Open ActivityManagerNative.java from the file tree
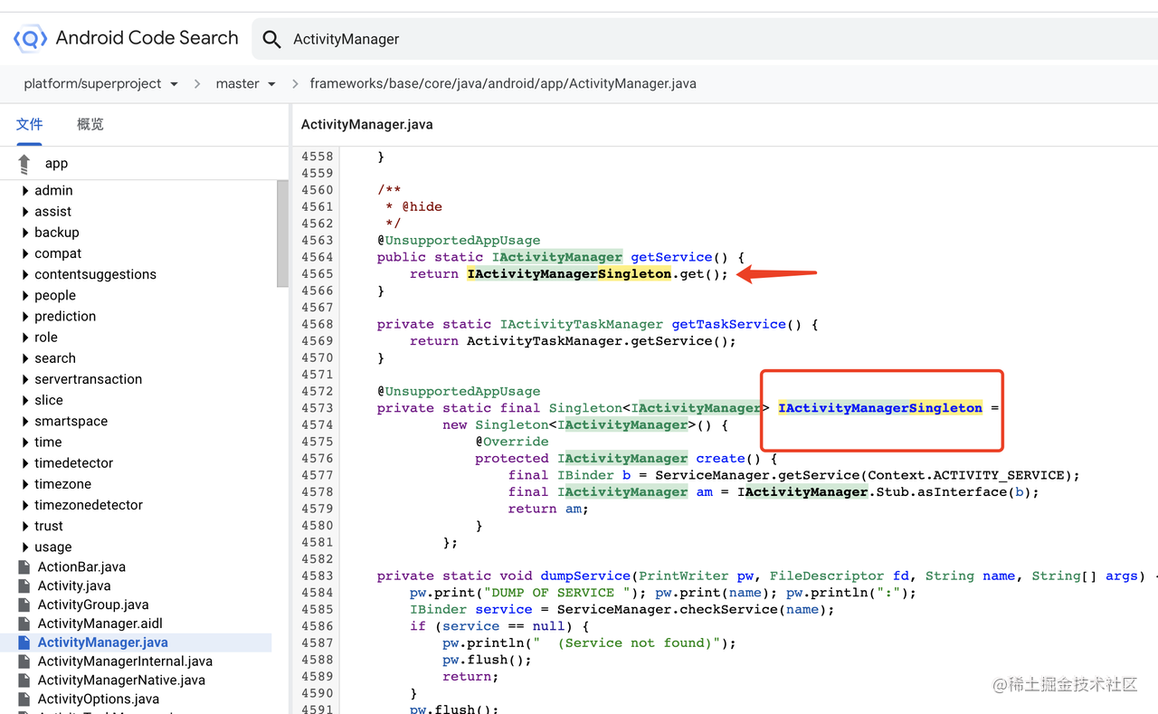The image size is (1158, 714). [121, 681]
